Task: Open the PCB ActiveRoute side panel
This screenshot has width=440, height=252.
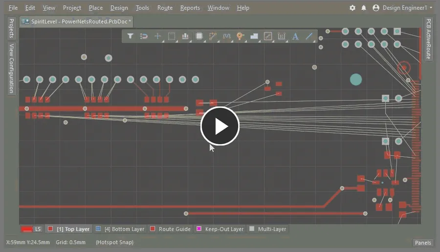Action: click(x=428, y=39)
